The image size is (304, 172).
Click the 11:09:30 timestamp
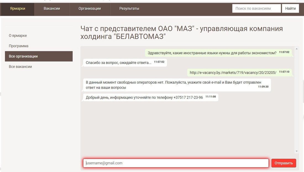263,87
